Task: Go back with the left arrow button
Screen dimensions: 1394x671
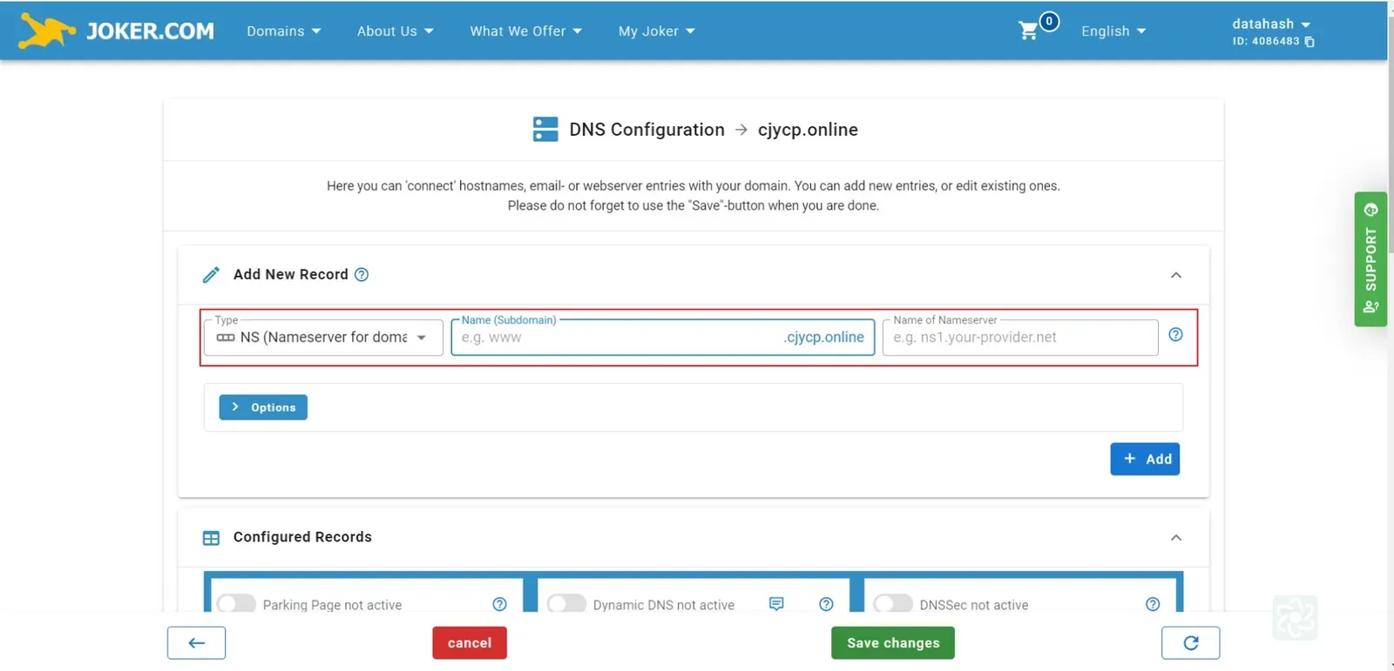Action: 197,643
